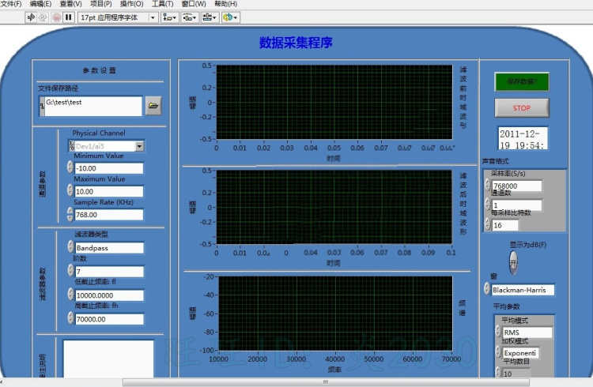Click the bits per sample field showing 16
The width and height of the screenshot is (593, 387).
pos(505,225)
